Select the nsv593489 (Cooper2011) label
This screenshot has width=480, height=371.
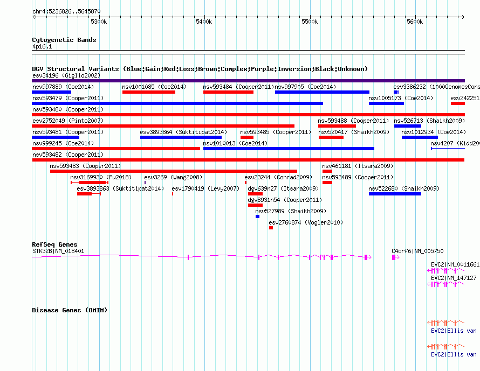click(x=358, y=177)
